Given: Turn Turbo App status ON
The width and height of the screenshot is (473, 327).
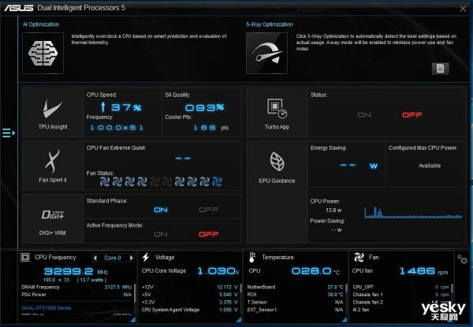Looking at the screenshot, I should [x=364, y=115].
